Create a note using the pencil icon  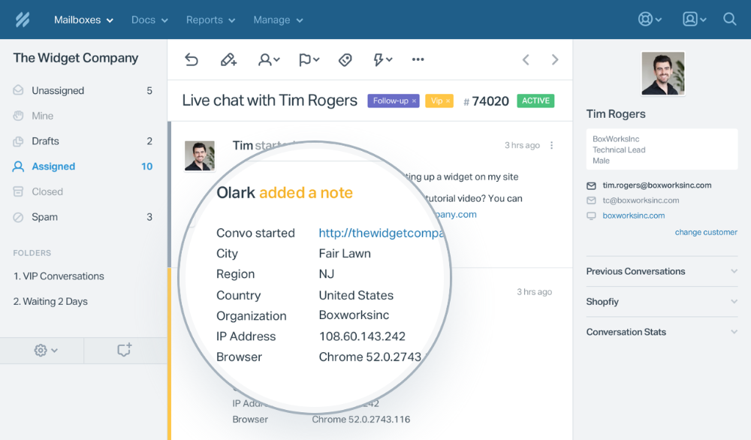click(x=230, y=59)
